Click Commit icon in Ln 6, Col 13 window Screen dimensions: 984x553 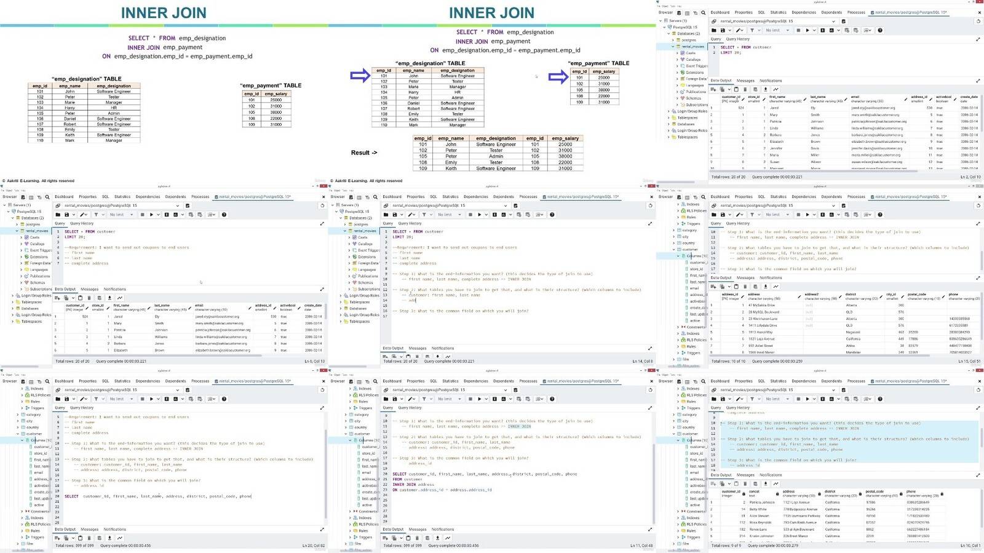[x=191, y=215]
